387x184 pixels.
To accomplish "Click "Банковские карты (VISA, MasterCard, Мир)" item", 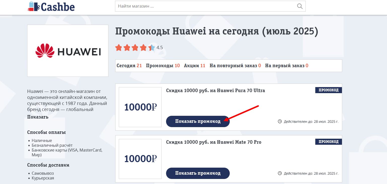I will [67, 153].
